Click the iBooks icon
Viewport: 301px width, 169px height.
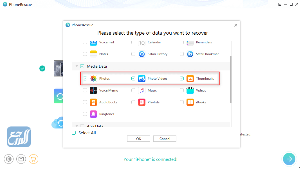point(190,102)
